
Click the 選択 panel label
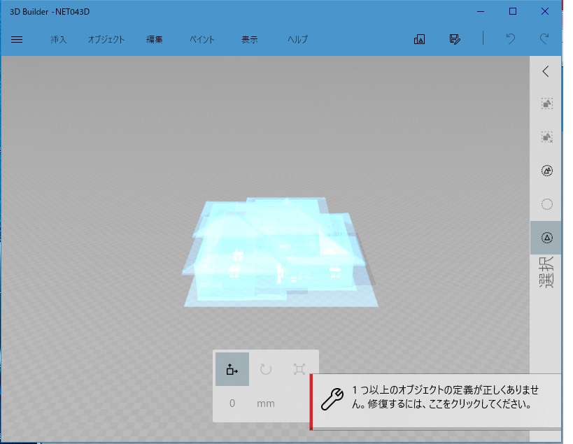click(x=546, y=273)
